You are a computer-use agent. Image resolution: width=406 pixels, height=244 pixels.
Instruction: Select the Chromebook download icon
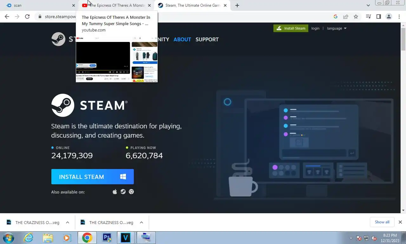point(131,192)
